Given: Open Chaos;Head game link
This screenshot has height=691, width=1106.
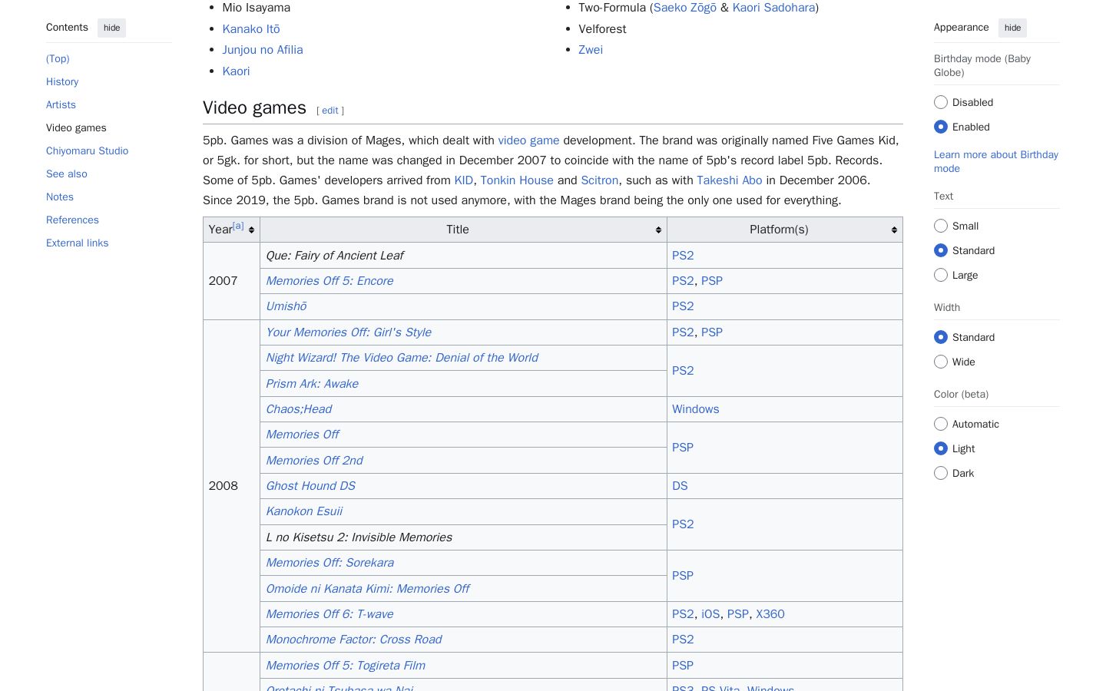Looking at the screenshot, I should point(299,409).
